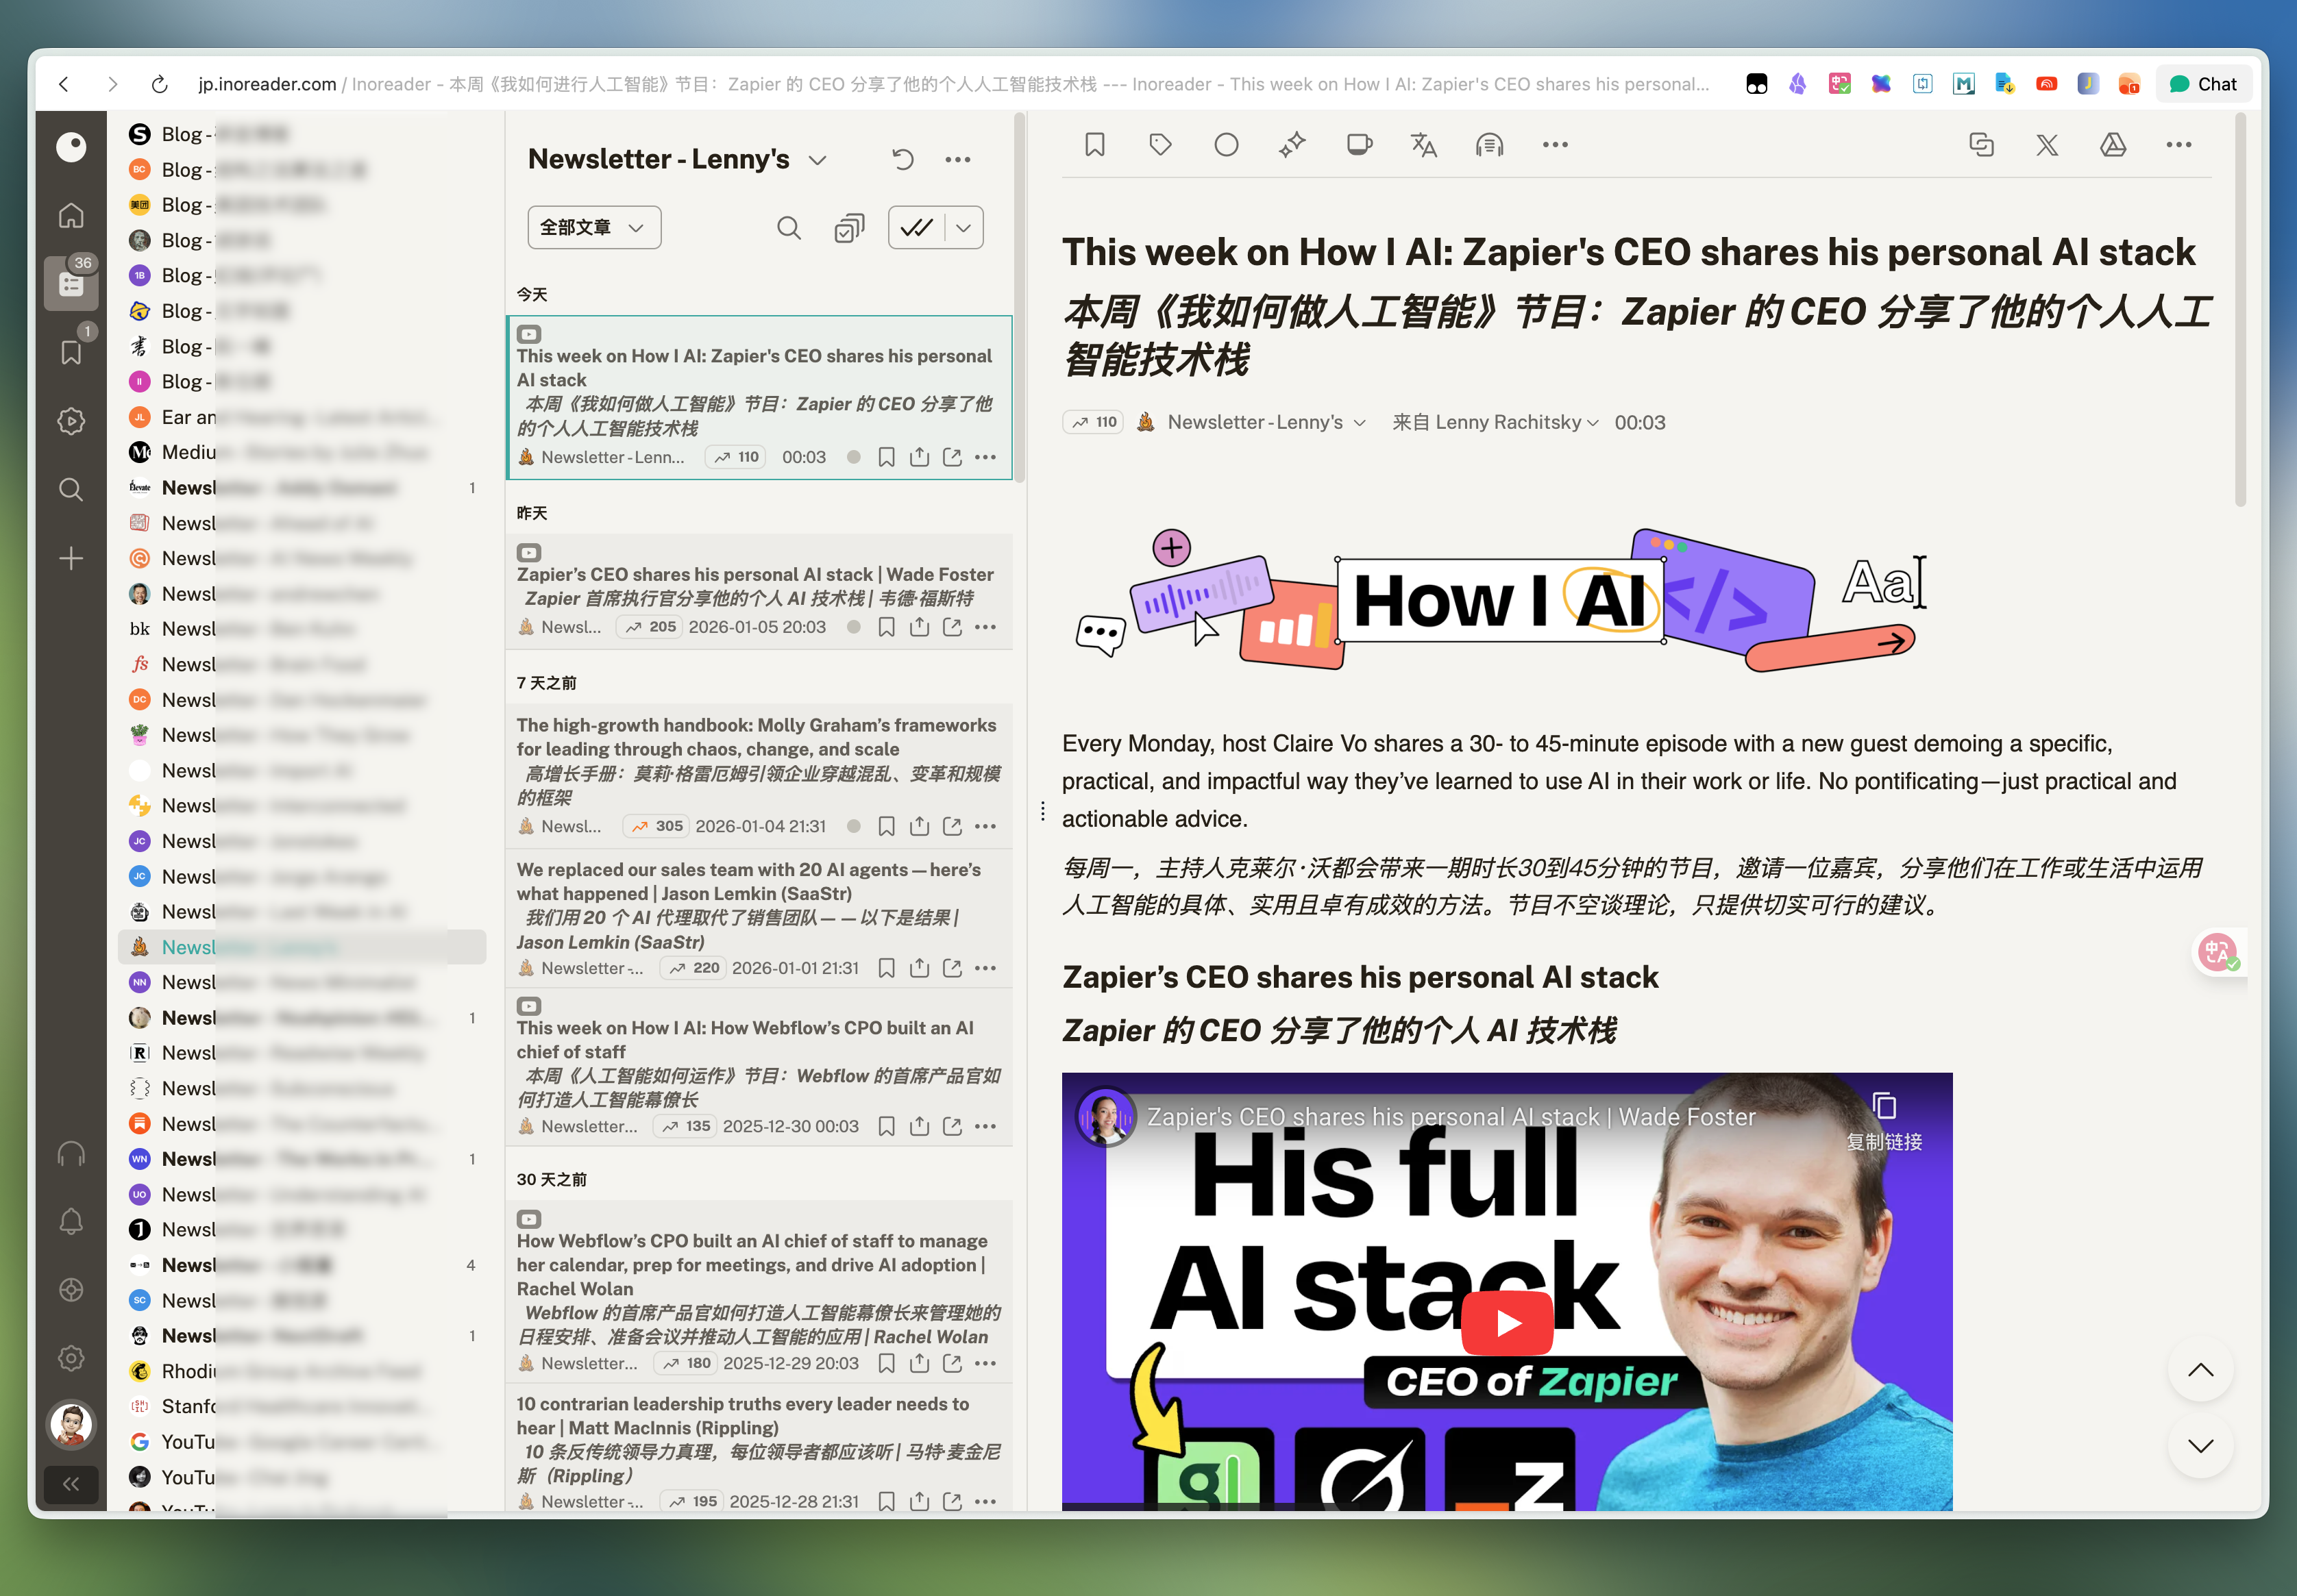Toggle the article's read circle in the toolbar
This screenshot has width=2297, height=1596.
(1225, 145)
